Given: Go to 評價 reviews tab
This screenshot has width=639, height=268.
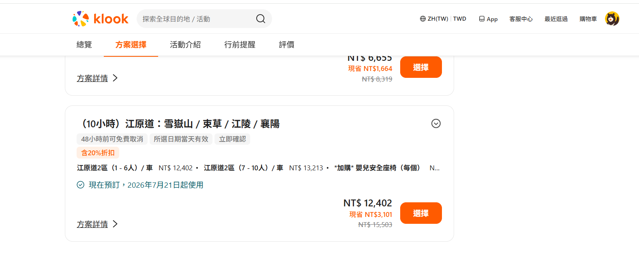Looking at the screenshot, I should [287, 45].
